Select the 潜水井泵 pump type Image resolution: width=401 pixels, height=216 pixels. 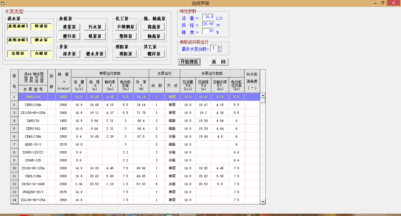tap(95, 54)
